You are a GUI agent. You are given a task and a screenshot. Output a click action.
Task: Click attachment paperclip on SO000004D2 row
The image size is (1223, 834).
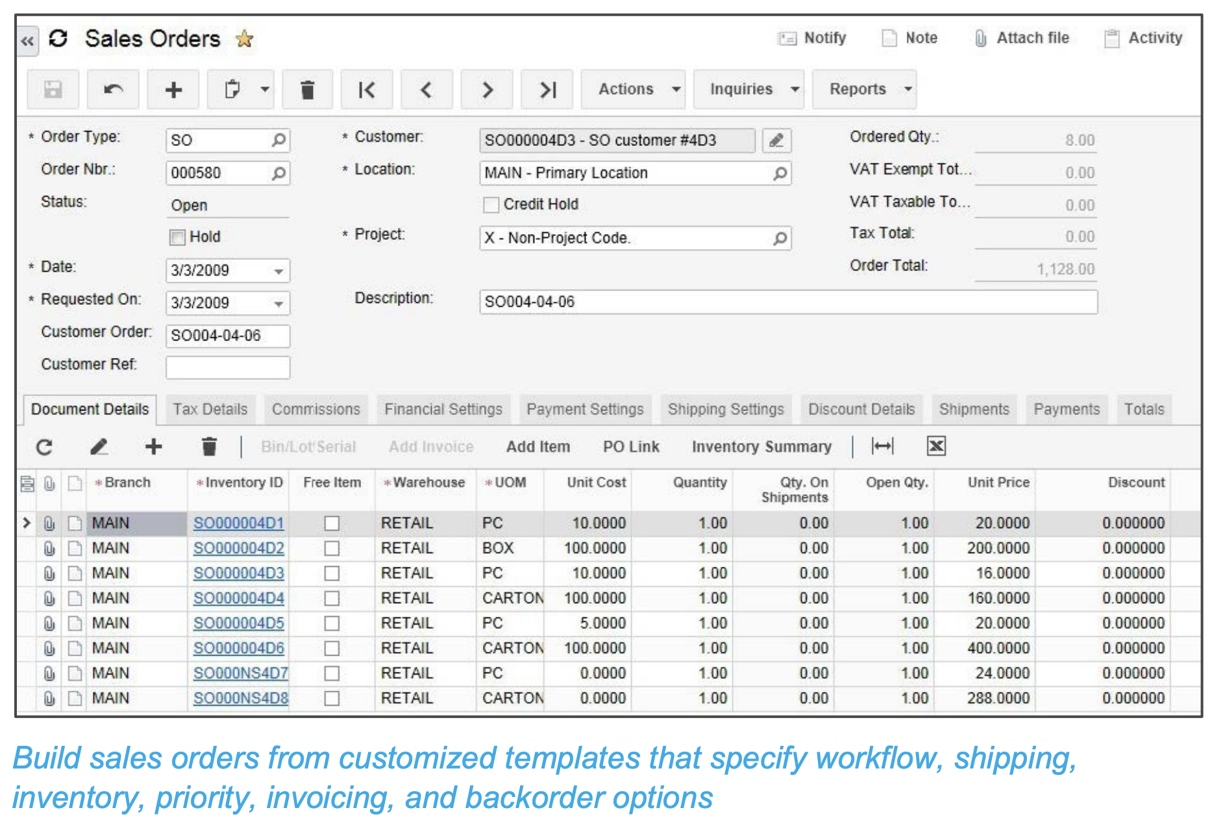49,549
